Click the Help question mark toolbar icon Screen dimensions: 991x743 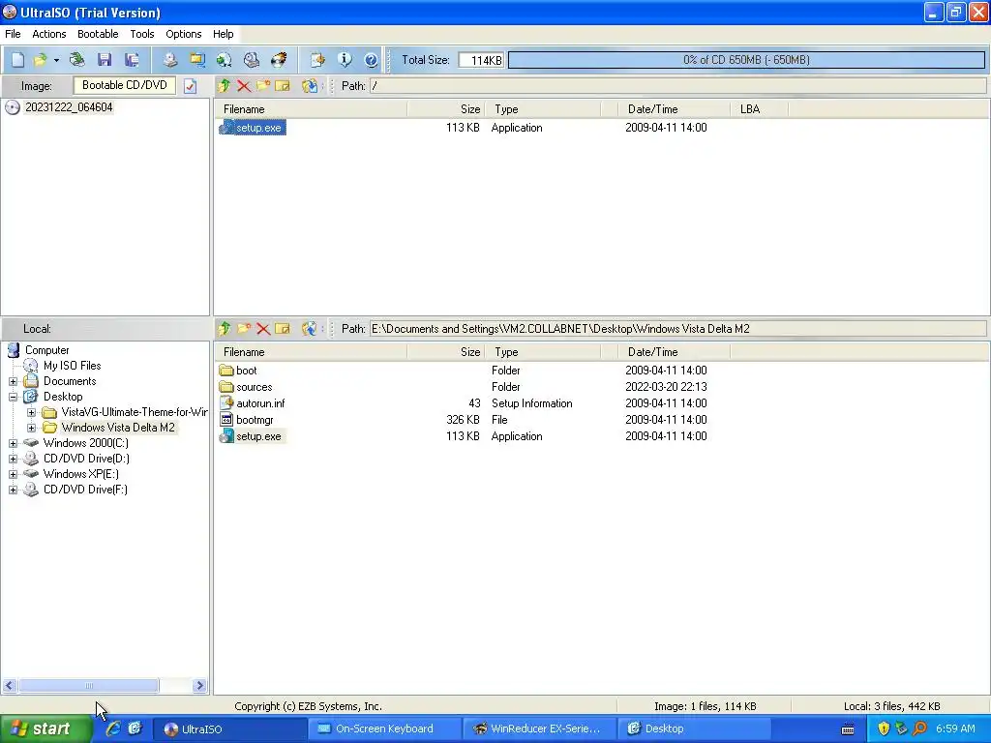point(371,60)
